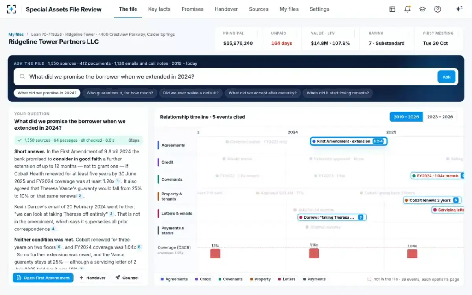The width and height of the screenshot is (472, 295).
Task: Click the 1.16x DSCR coverage bar
Action: point(313,253)
